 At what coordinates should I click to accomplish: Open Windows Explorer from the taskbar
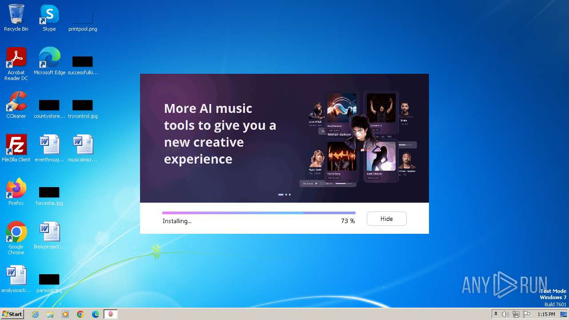(50, 314)
